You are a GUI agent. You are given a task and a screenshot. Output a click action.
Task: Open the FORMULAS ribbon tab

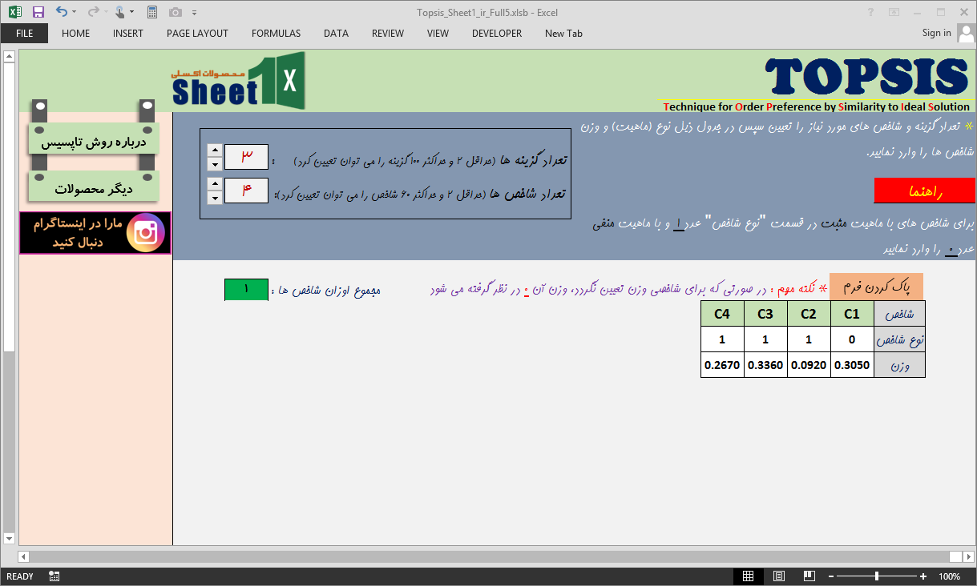click(x=276, y=34)
